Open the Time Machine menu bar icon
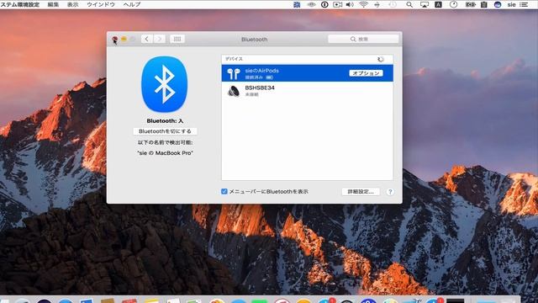 (x=393, y=4)
